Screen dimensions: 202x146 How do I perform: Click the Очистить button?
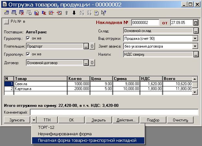pyautogui.click(x=180, y=120)
